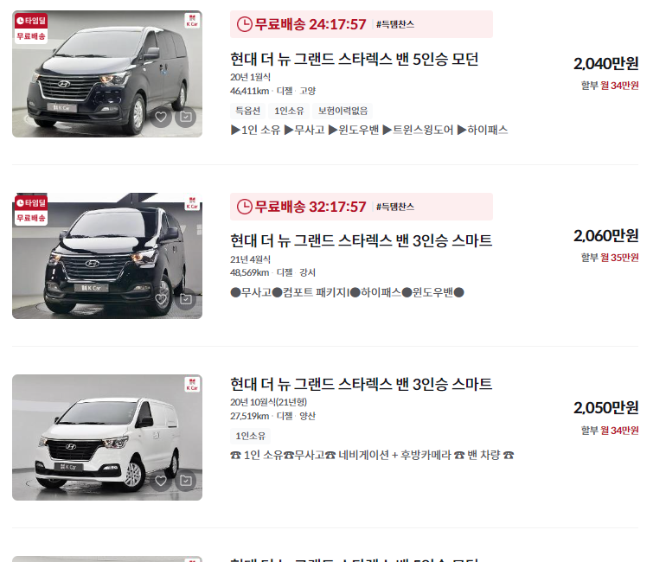Click the 2,040만원 price
This screenshot has width=666, height=562.
(606, 64)
